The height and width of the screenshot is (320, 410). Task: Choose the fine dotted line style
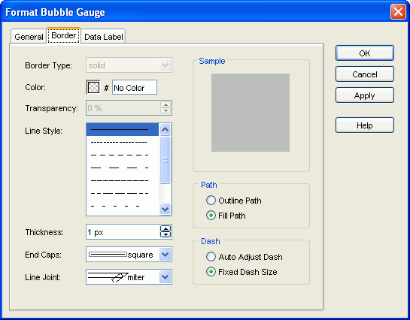point(123,143)
